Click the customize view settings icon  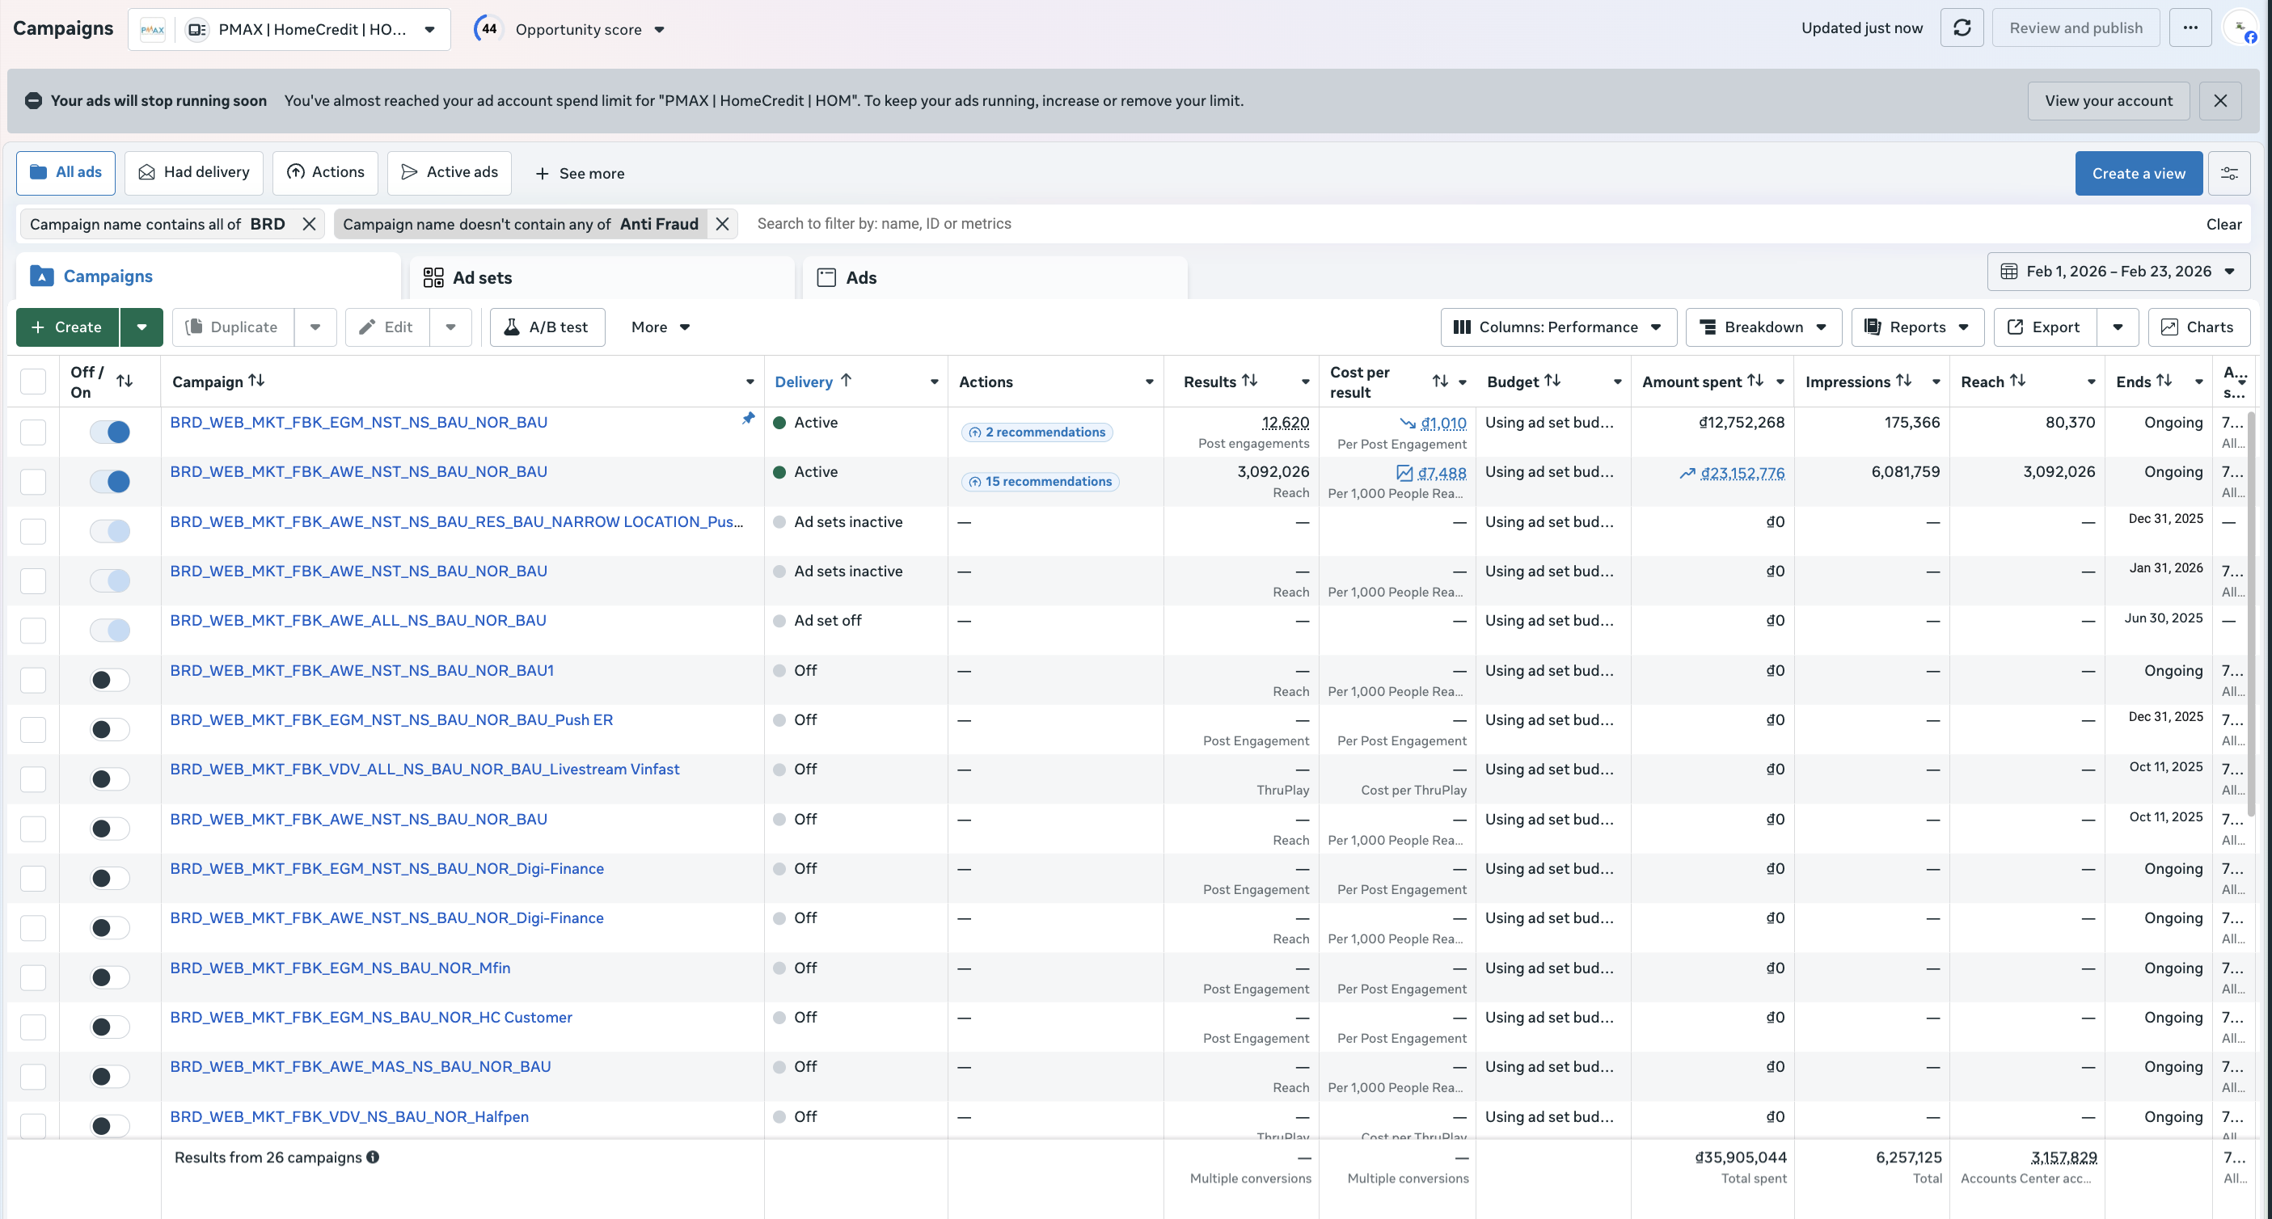coord(2229,174)
